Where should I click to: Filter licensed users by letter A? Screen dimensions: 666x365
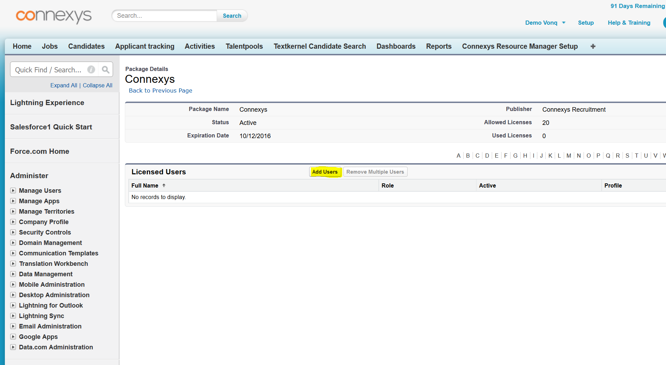coord(458,156)
